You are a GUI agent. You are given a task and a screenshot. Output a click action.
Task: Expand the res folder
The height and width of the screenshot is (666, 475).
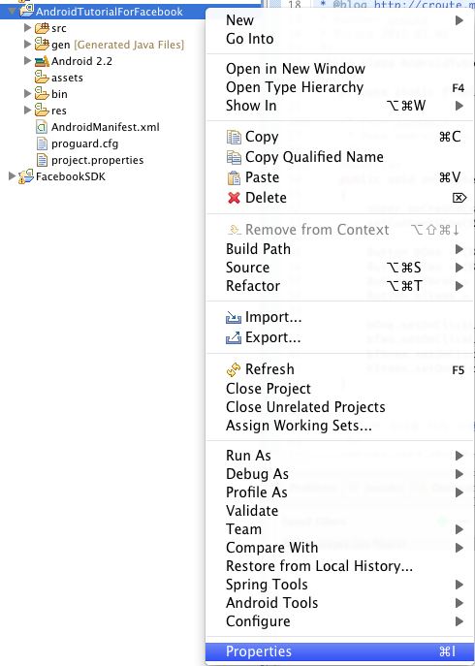point(27,110)
